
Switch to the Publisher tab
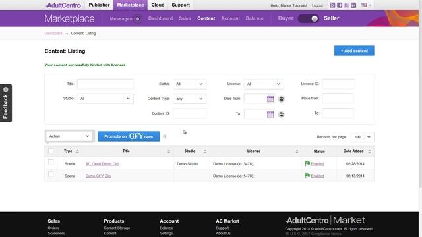point(99,5)
